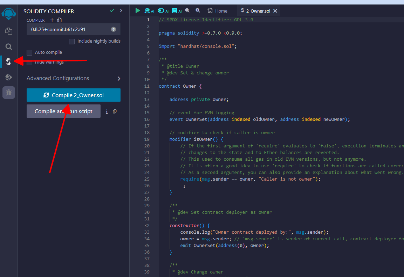Click the AI documentation book icon
This screenshot has width=404, height=277.
175,10
